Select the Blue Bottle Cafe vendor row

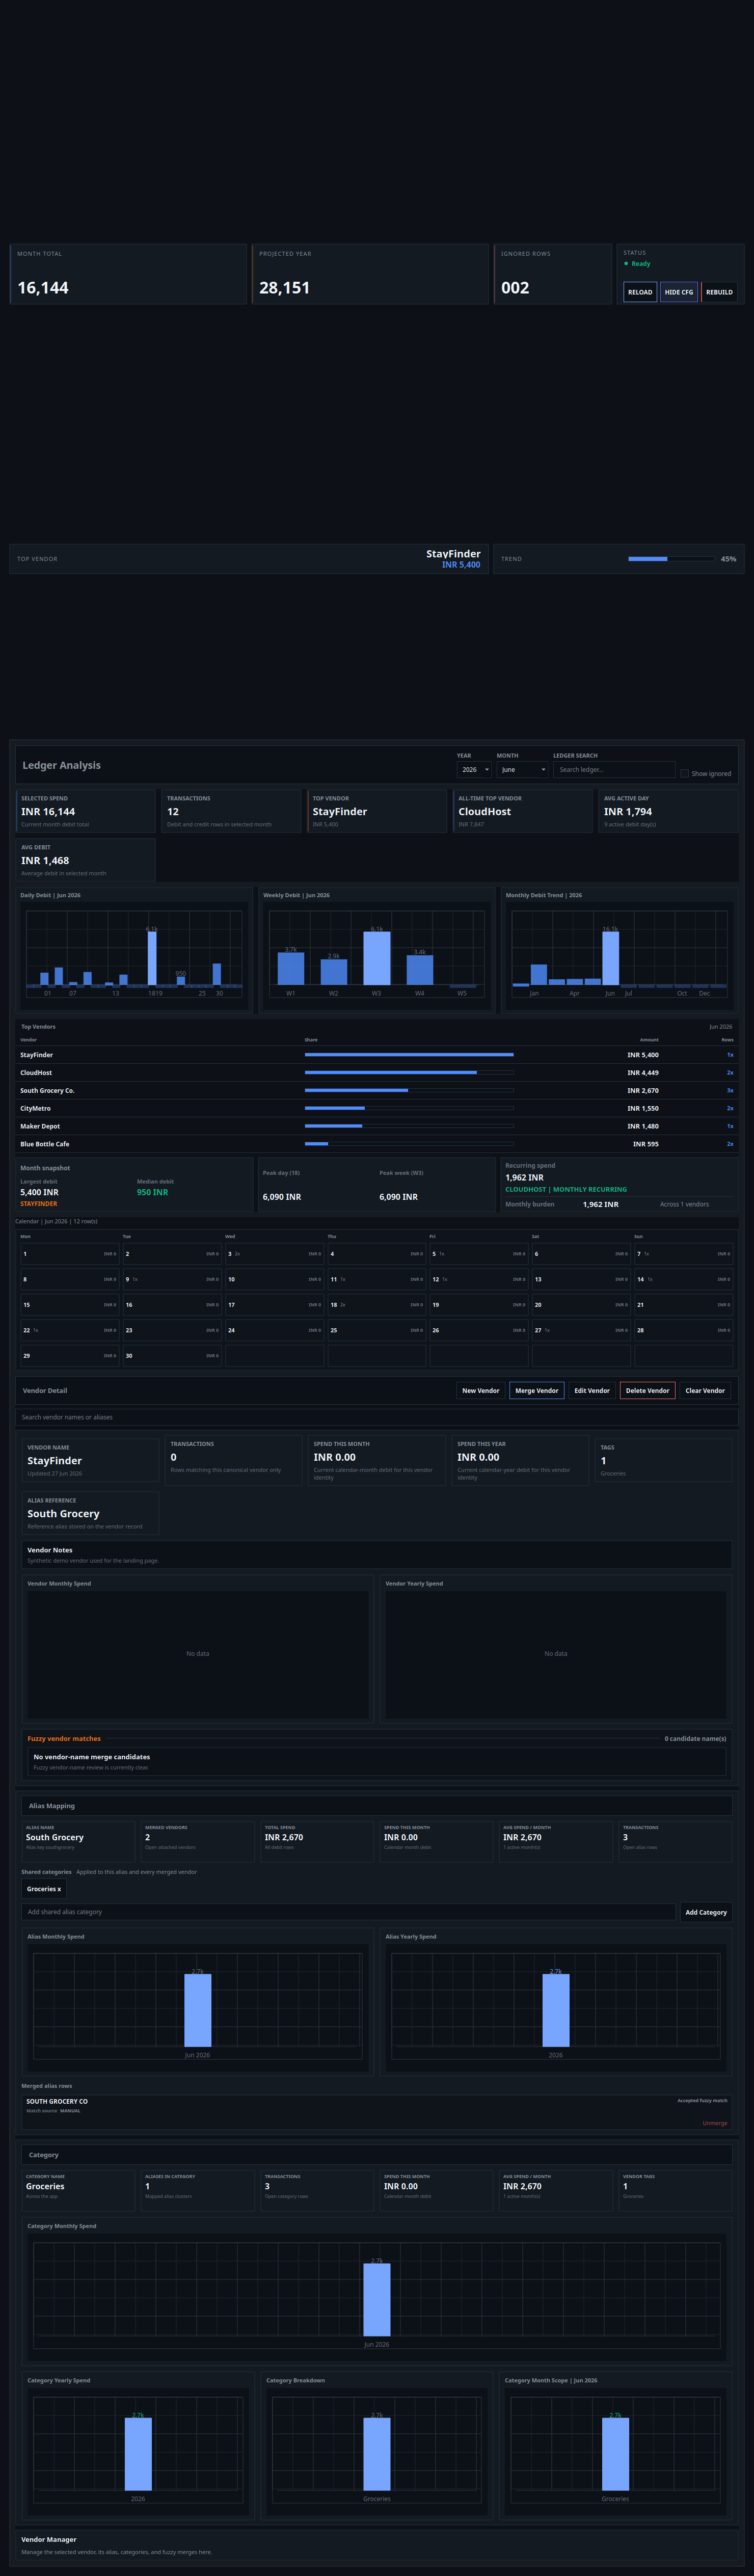[377, 1144]
